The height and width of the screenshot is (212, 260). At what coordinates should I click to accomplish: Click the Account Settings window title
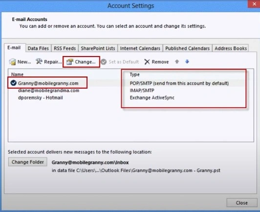pyautogui.click(x=130, y=6)
